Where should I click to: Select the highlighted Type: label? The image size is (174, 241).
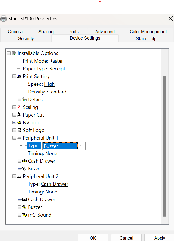34,145
